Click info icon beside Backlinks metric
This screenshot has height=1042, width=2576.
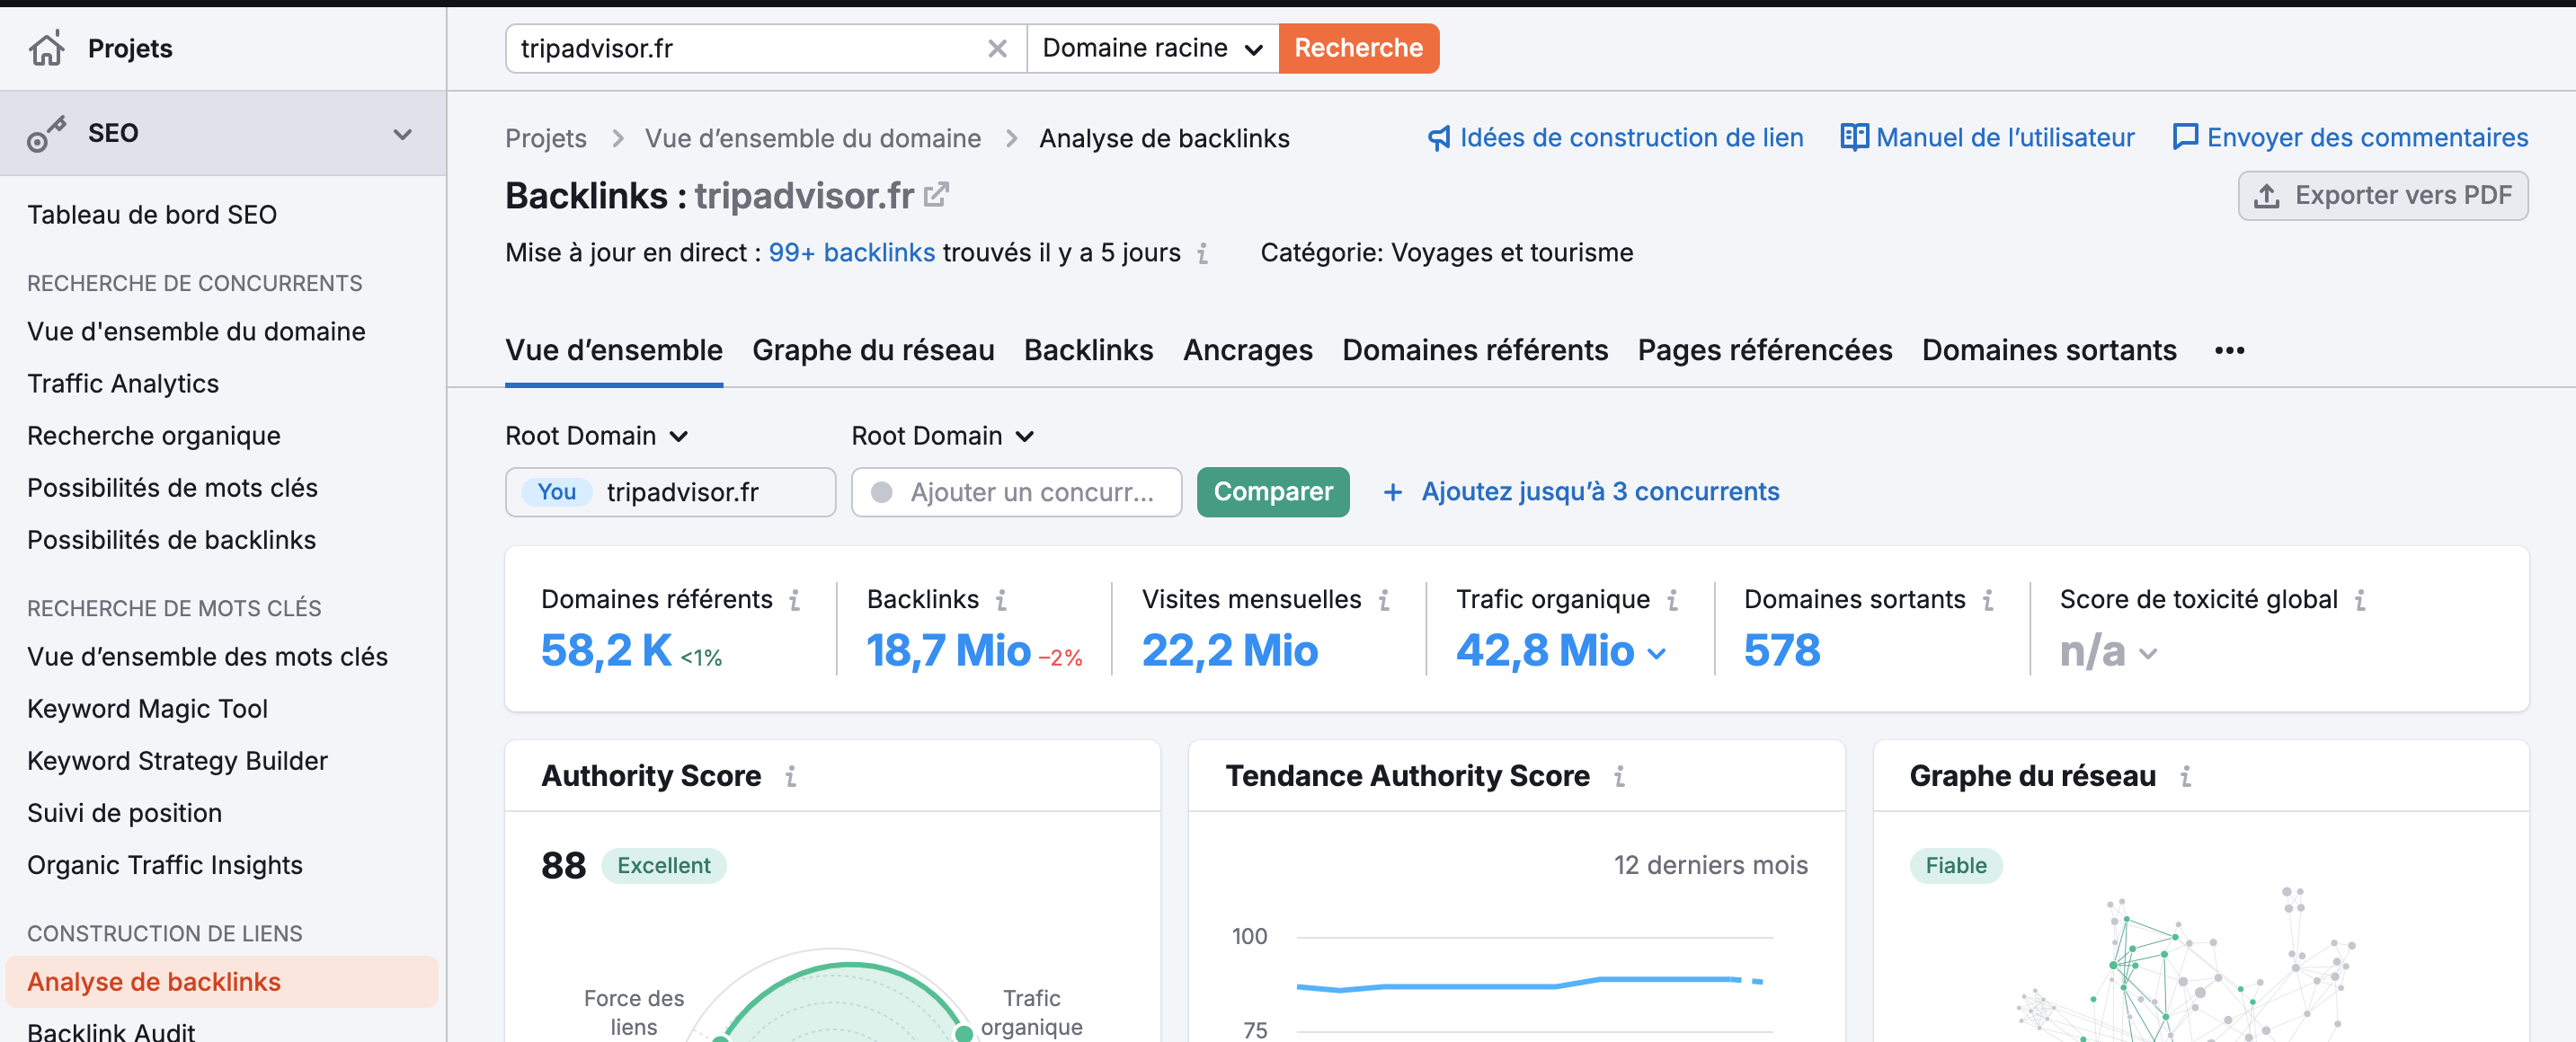pos(1000,600)
